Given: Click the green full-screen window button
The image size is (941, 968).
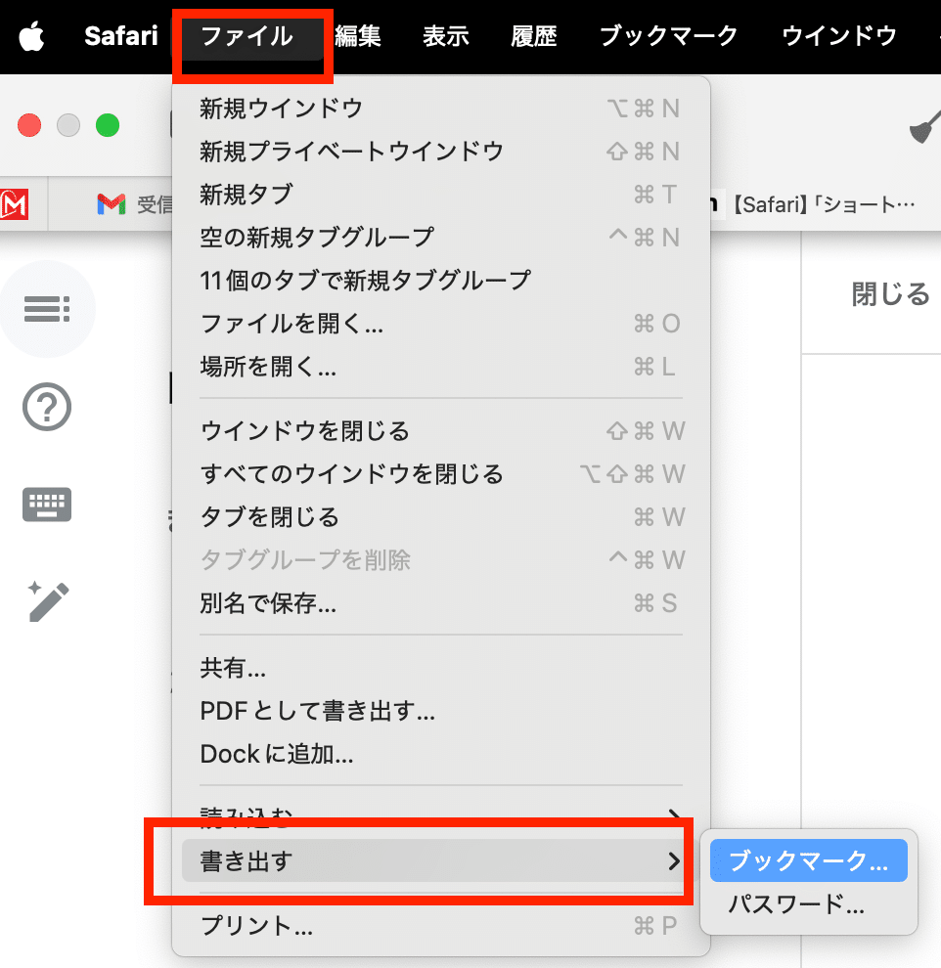Looking at the screenshot, I should pyautogui.click(x=108, y=125).
